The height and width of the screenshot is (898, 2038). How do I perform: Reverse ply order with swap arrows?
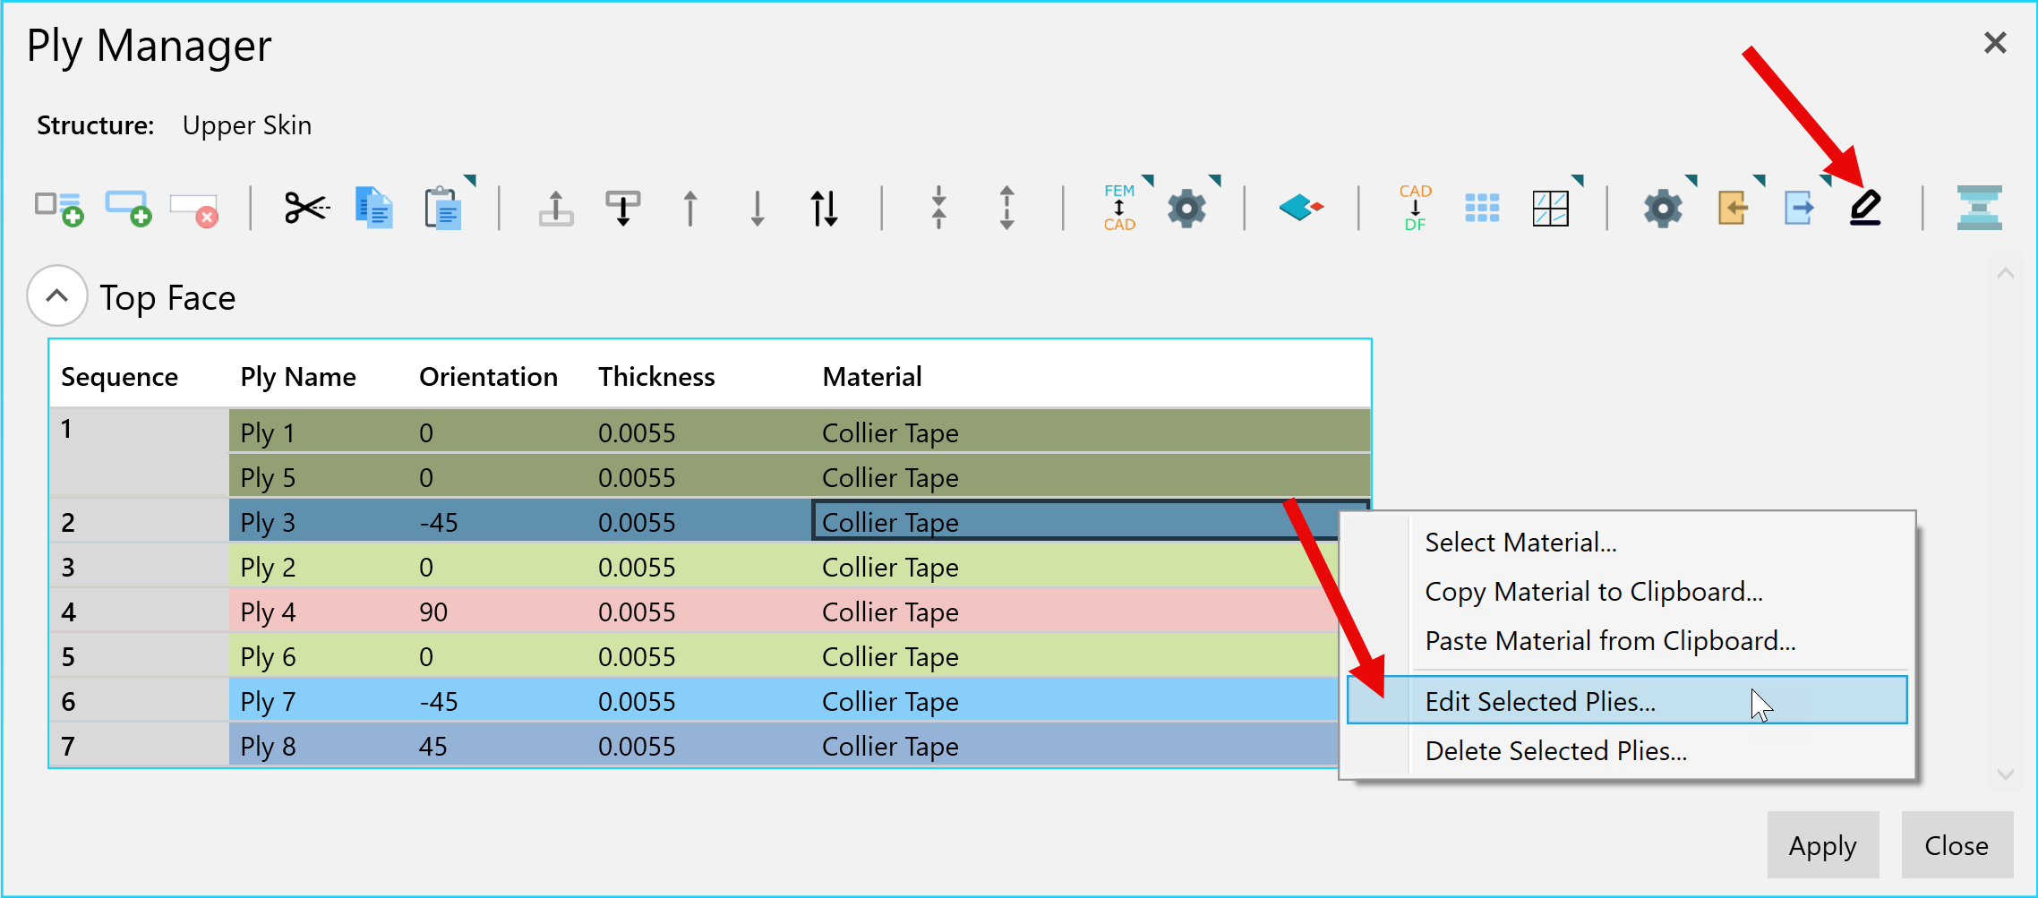pyautogui.click(x=824, y=208)
